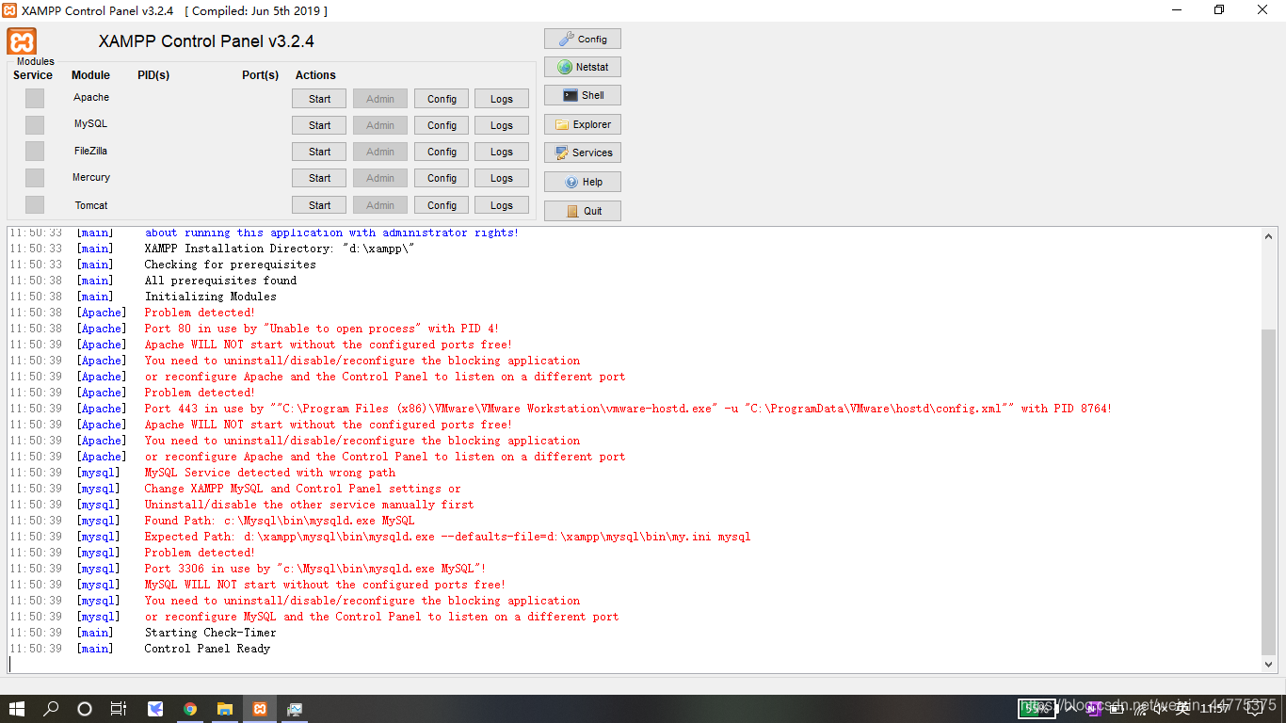This screenshot has width=1286, height=723.
Task: Click the Tomcat module label
Action: [91, 205]
